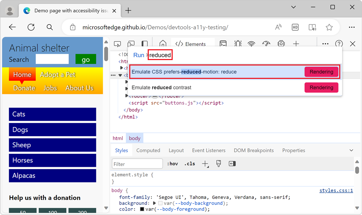Collapse the footer element in DOM tree
This screenshot has width=362, height=215.
click(x=126, y=95)
